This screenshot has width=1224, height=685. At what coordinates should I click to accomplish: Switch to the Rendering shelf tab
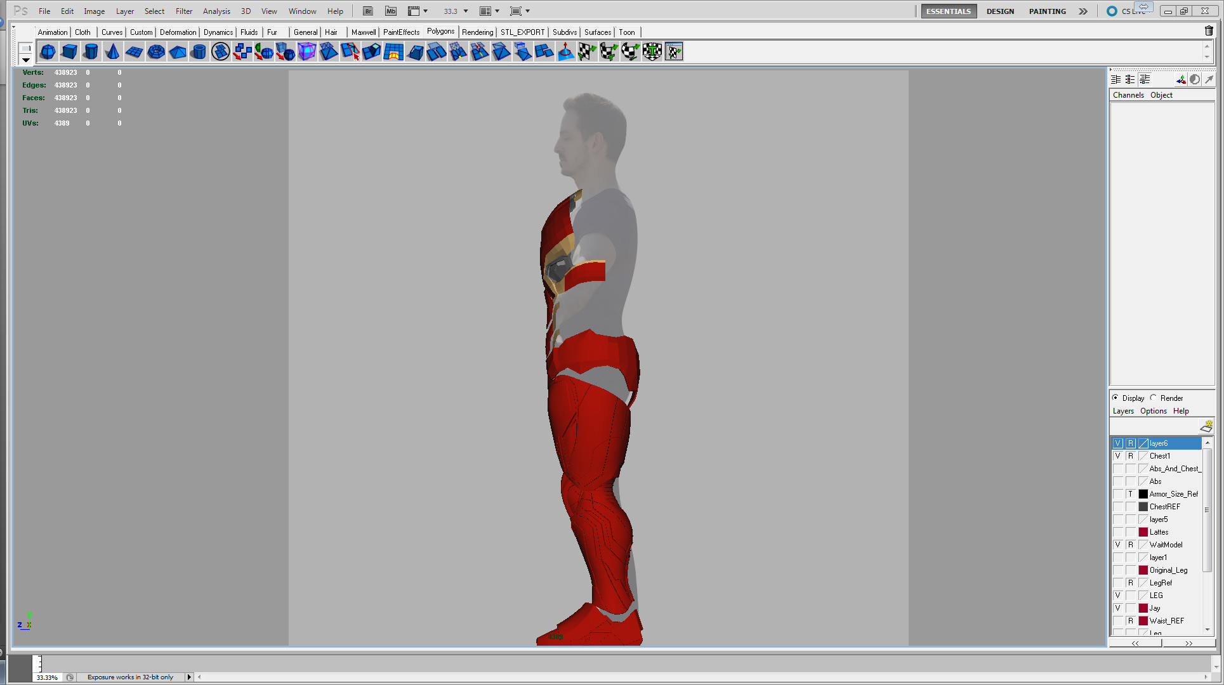tap(477, 32)
